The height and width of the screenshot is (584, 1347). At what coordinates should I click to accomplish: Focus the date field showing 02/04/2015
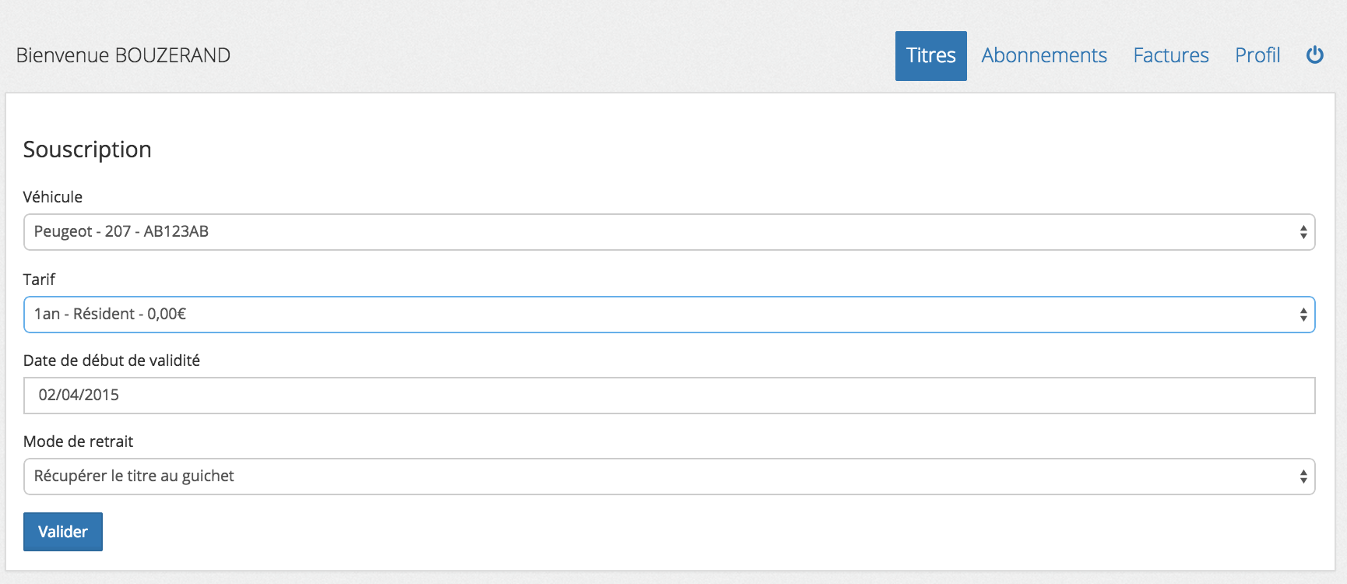[669, 396]
